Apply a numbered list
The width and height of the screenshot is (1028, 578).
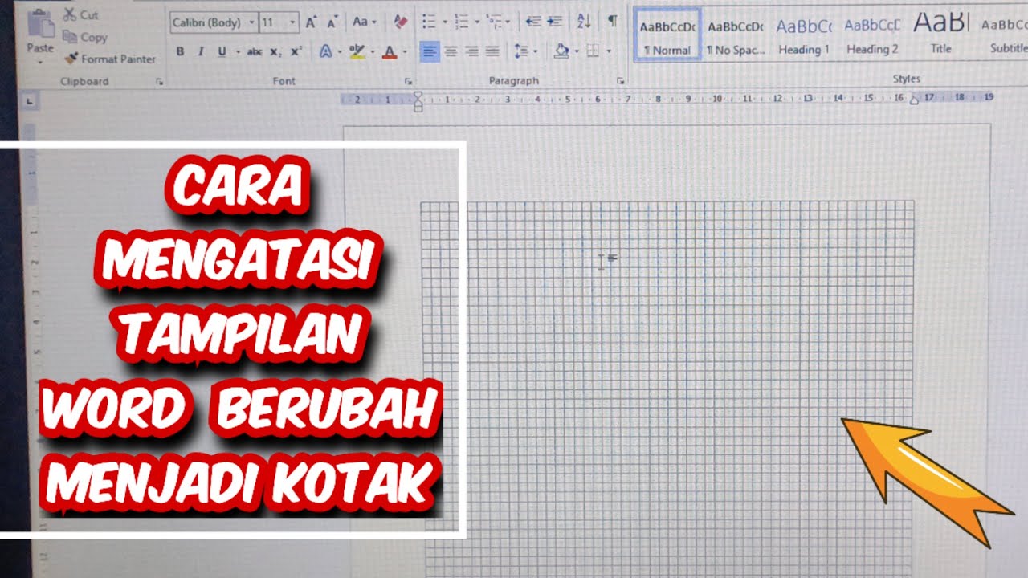461,22
